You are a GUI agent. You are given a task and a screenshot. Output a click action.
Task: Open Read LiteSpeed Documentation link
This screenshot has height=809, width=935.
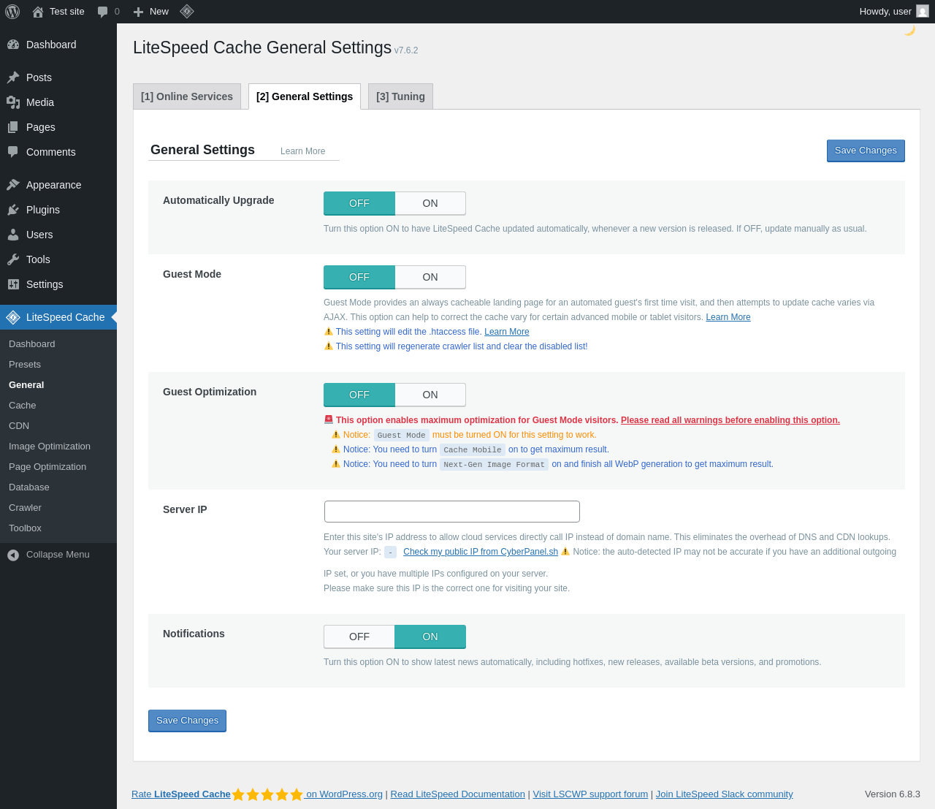pos(458,794)
